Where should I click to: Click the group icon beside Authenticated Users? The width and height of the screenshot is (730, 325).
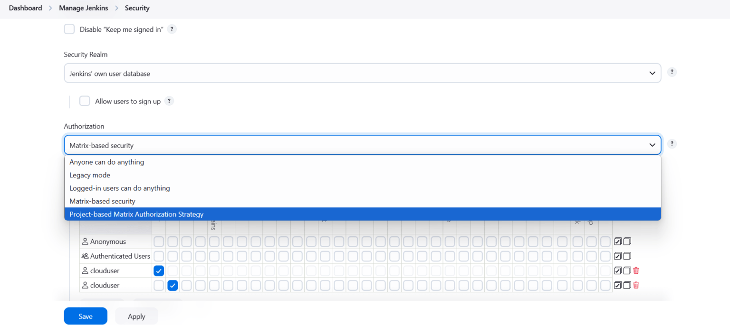(x=86, y=256)
